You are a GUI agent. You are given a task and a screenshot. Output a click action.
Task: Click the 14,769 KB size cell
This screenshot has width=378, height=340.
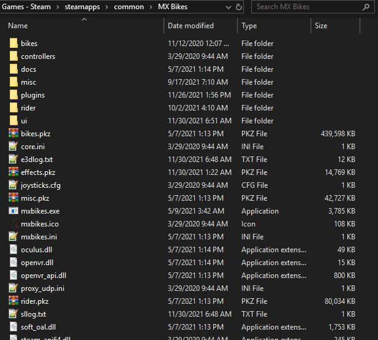(x=340, y=172)
